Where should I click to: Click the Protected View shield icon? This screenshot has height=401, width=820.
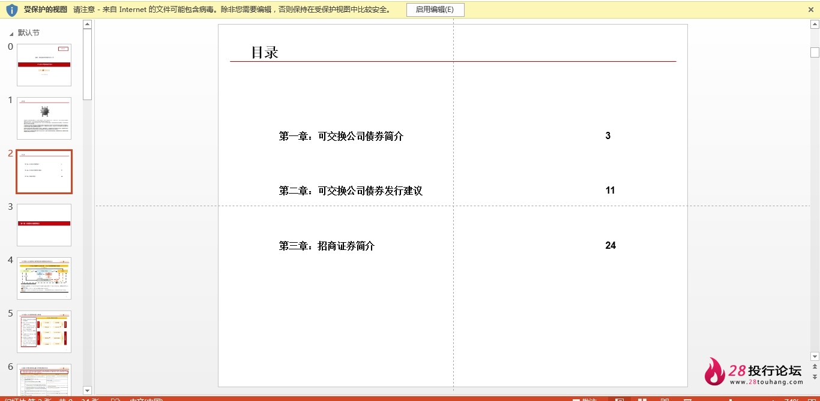(11, 10)
